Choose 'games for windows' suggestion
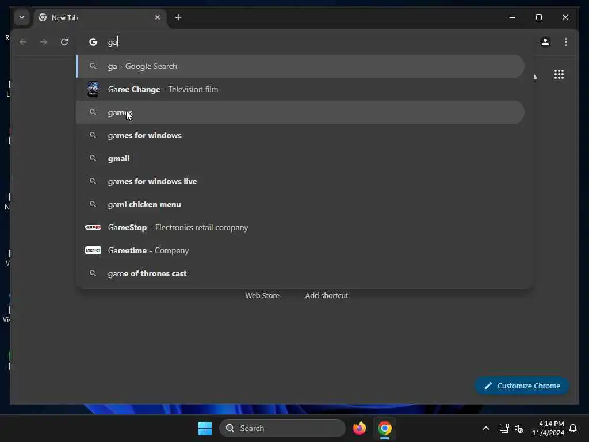 pos(300,135)
